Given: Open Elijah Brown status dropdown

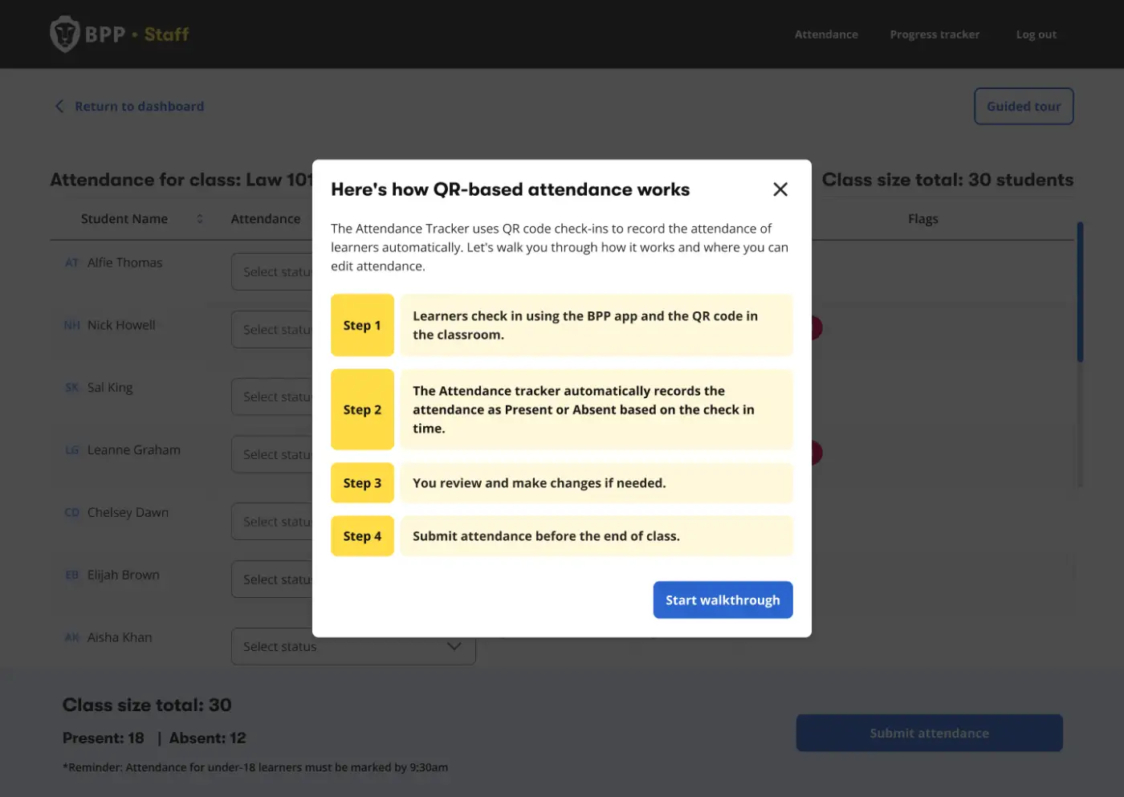Looking at the screenshot, I should tap(272, 579).
